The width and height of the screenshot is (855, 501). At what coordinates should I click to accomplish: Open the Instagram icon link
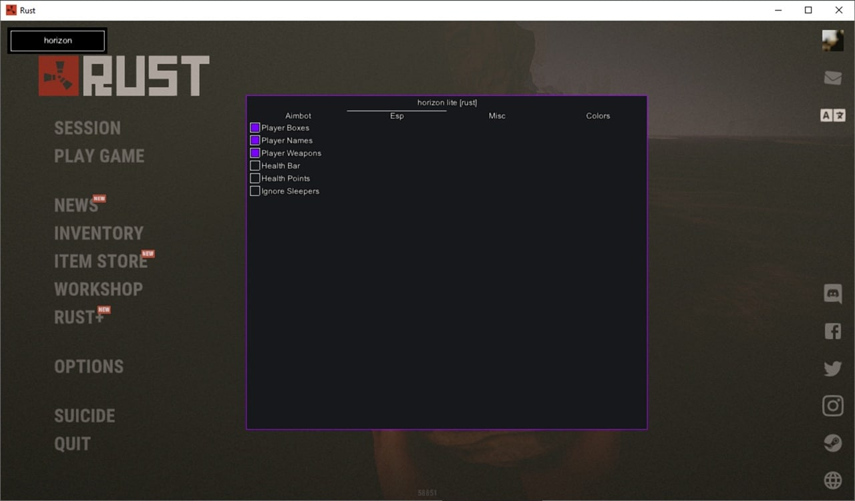(832, 406)
